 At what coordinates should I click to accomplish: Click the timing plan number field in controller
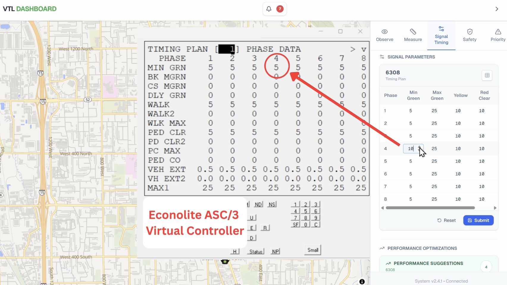[227, 49]
